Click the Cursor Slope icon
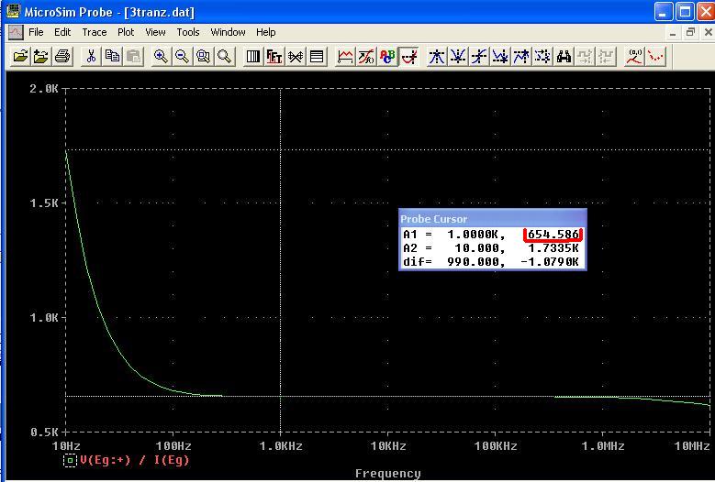 click(479, 57)
